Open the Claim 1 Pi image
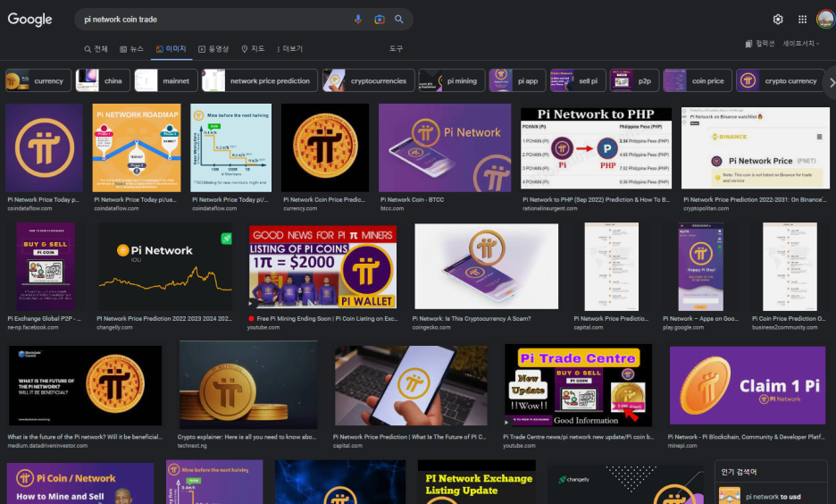The width and height of the screenshot is (836, 504). click(x=748, y=386)
